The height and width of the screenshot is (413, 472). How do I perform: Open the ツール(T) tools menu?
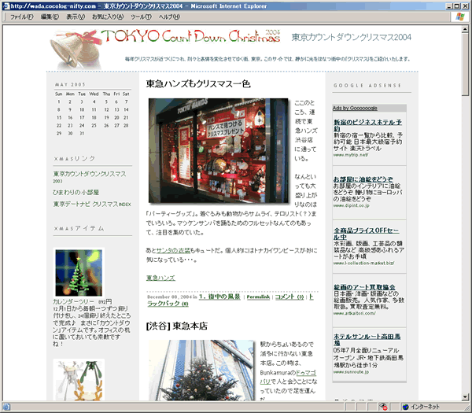(142, 17)
